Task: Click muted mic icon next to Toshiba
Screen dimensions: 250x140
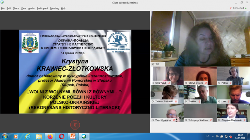Action: (x=199, y=101)
